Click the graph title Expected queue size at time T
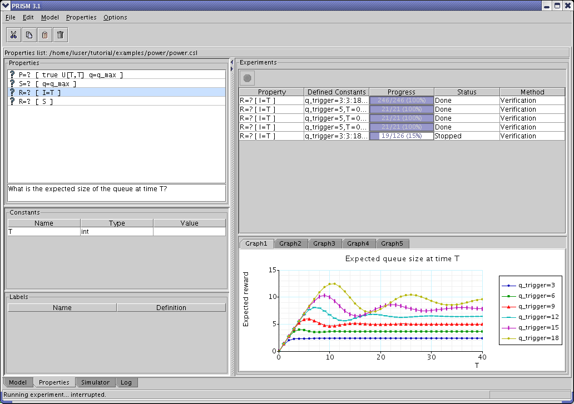Image resolution: width=574 pixels, height=404 pixels. pyautogui.click(x=402, y=258)
